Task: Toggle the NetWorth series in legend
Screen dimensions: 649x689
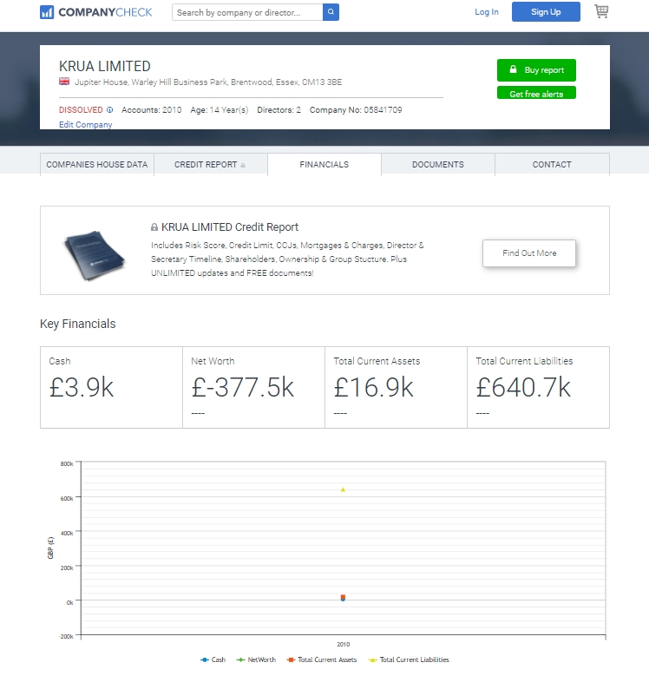Action: pyautogui.click(x=256, y=659)
